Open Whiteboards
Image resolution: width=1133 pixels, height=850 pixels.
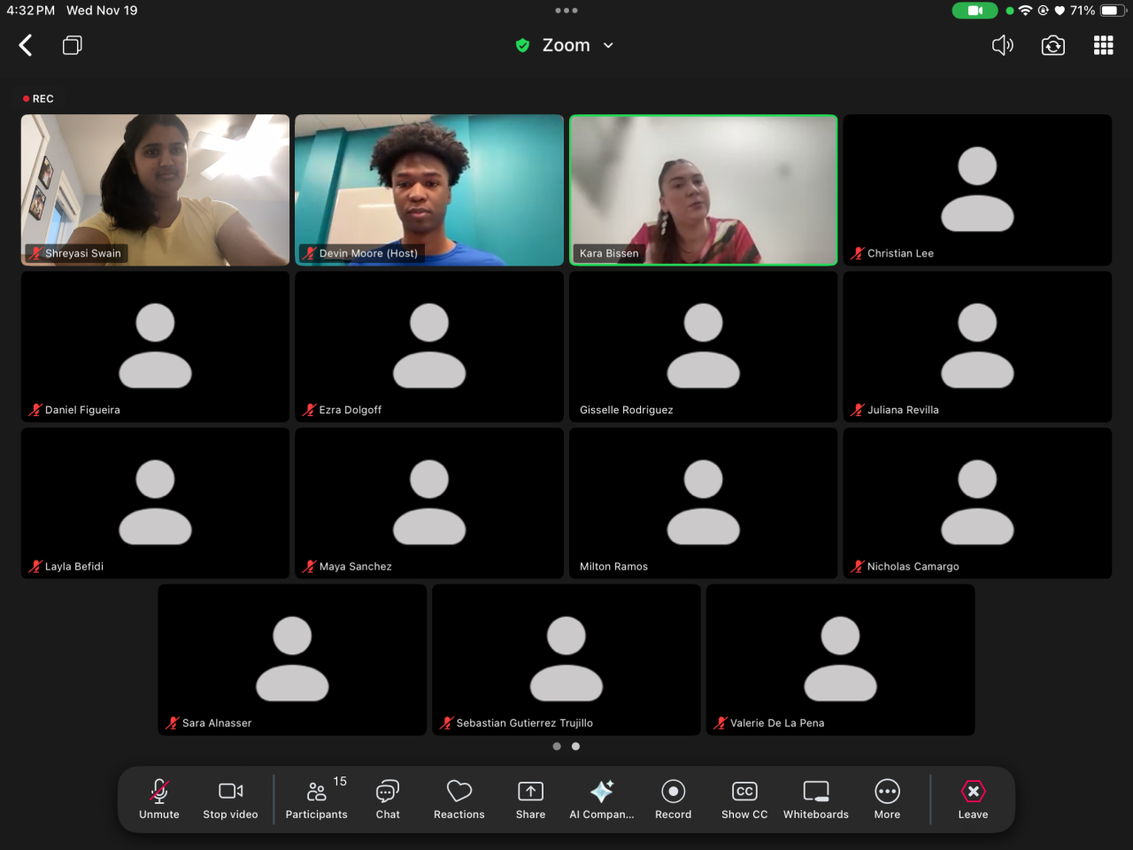(815, 799)
